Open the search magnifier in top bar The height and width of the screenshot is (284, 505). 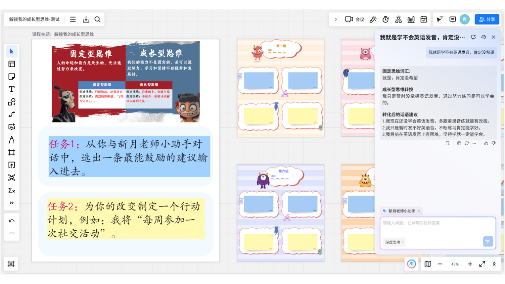coord(97,19)
